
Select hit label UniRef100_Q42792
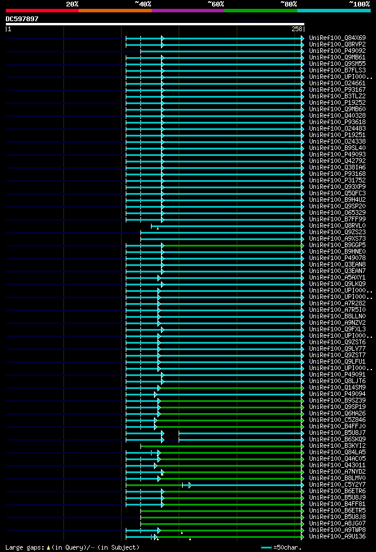[x=337, y=161]
